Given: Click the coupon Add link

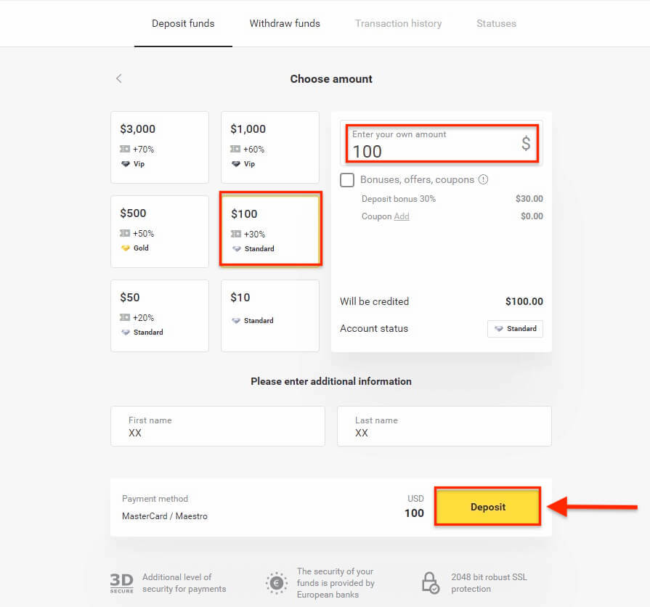Looking at the screenshot, I should [402, 216].
